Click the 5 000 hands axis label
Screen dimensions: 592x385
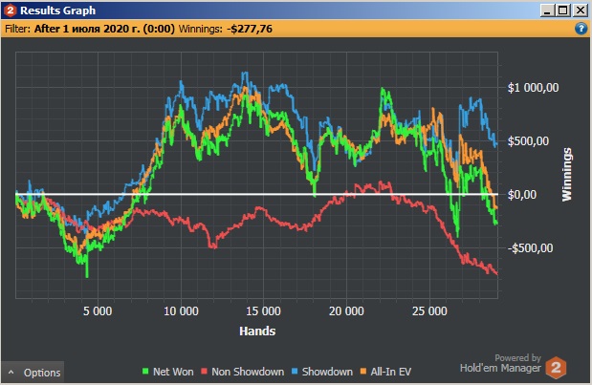coord(98,311)
